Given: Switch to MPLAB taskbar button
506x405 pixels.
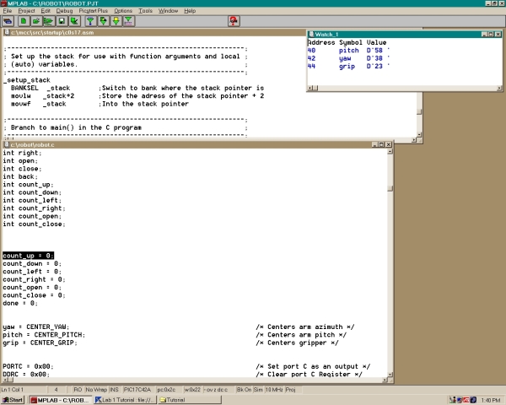Looking at the screenshot, I should click(60, 400).
